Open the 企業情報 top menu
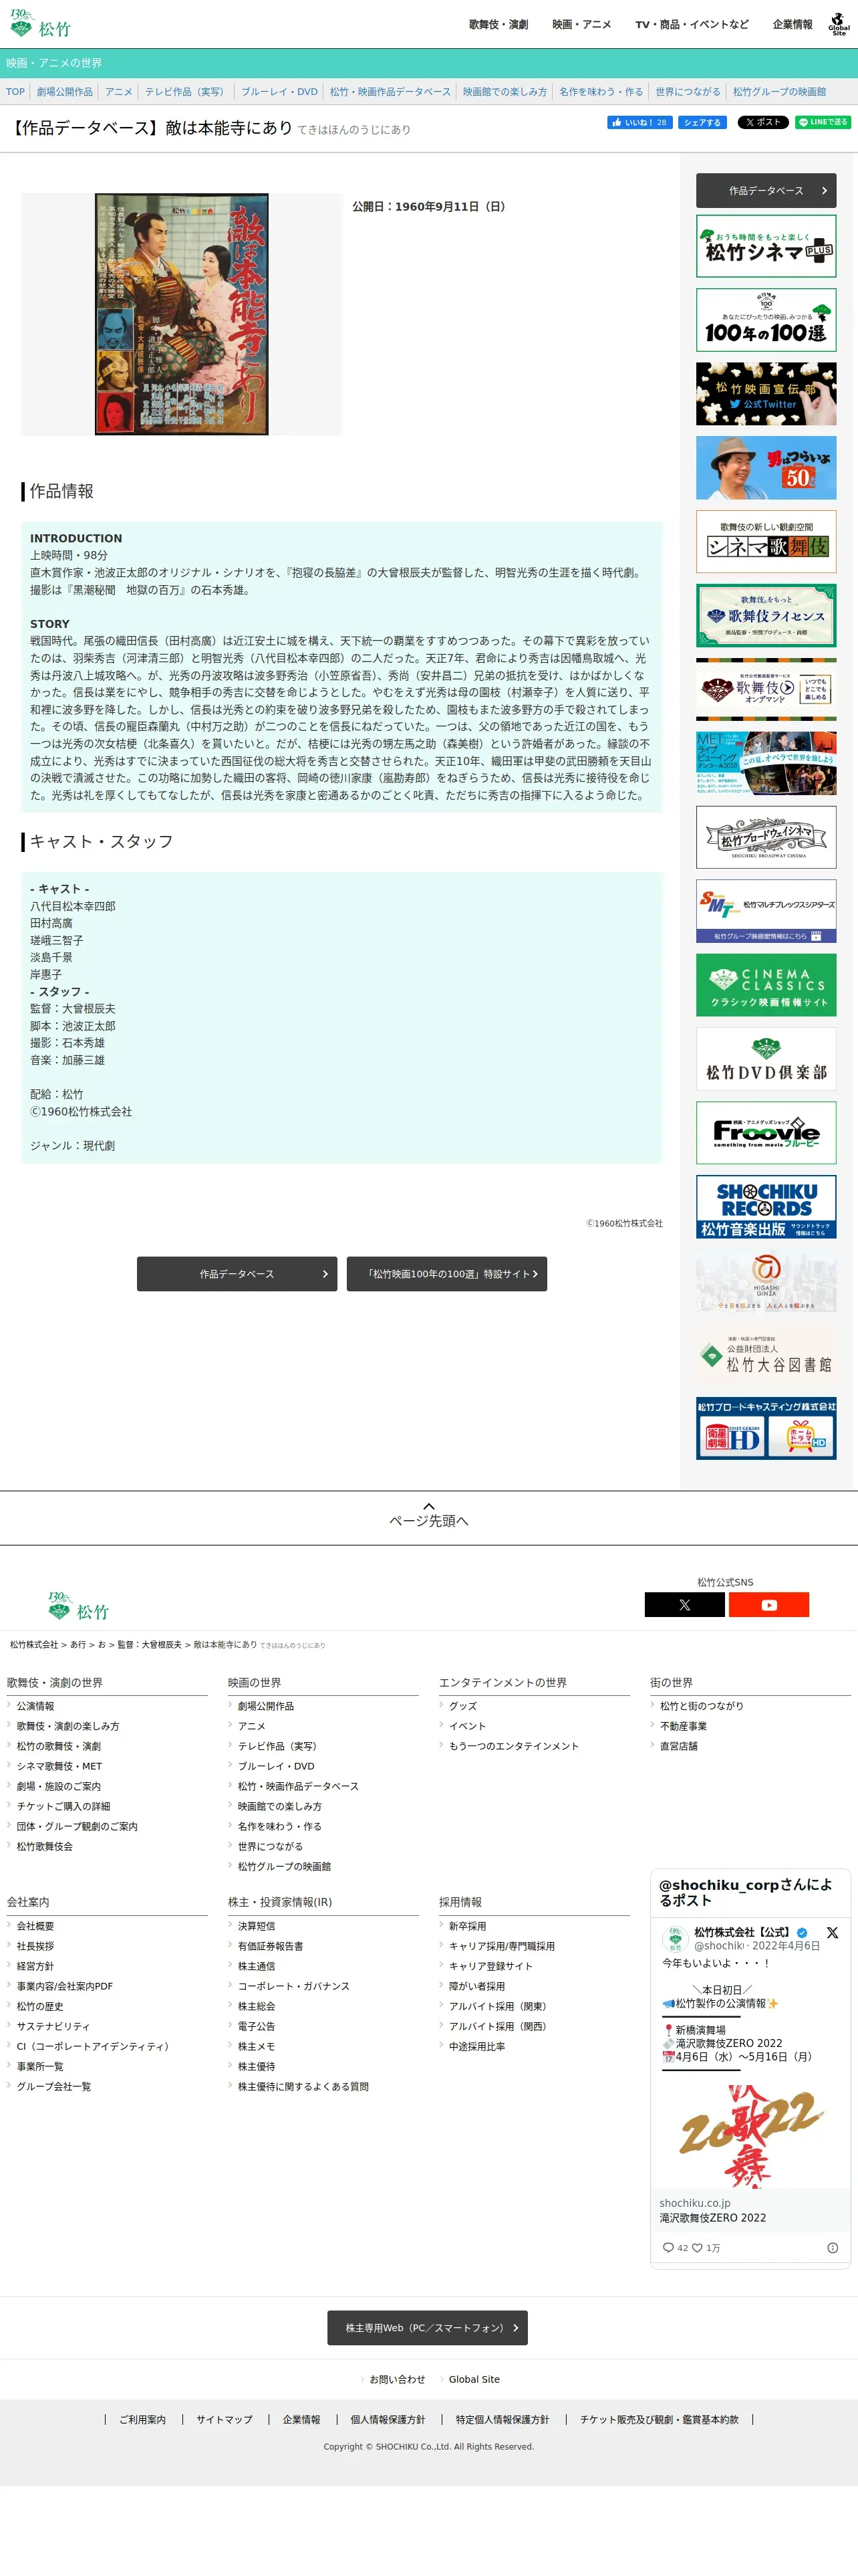This screenshot has width=858, height=2576. tap(792, 25)
